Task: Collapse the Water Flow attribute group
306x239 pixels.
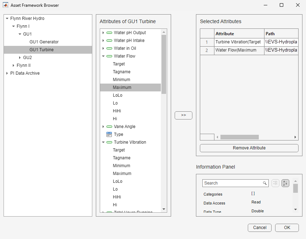Action: tap(103, 56)
